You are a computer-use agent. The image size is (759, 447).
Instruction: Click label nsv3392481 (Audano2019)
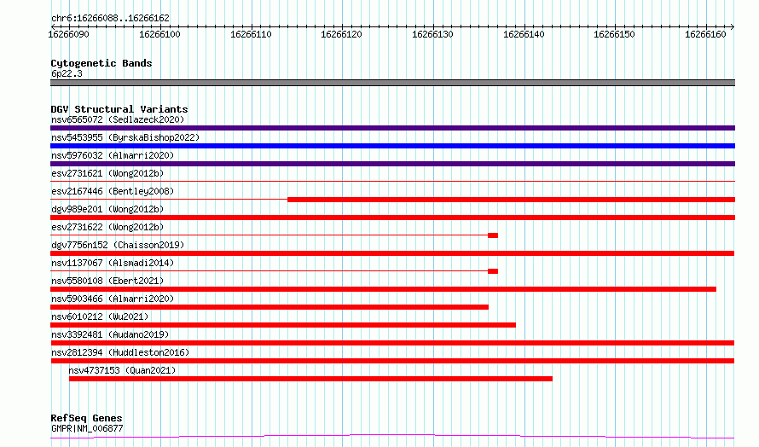pyautogui.click(x=110, y=334)
